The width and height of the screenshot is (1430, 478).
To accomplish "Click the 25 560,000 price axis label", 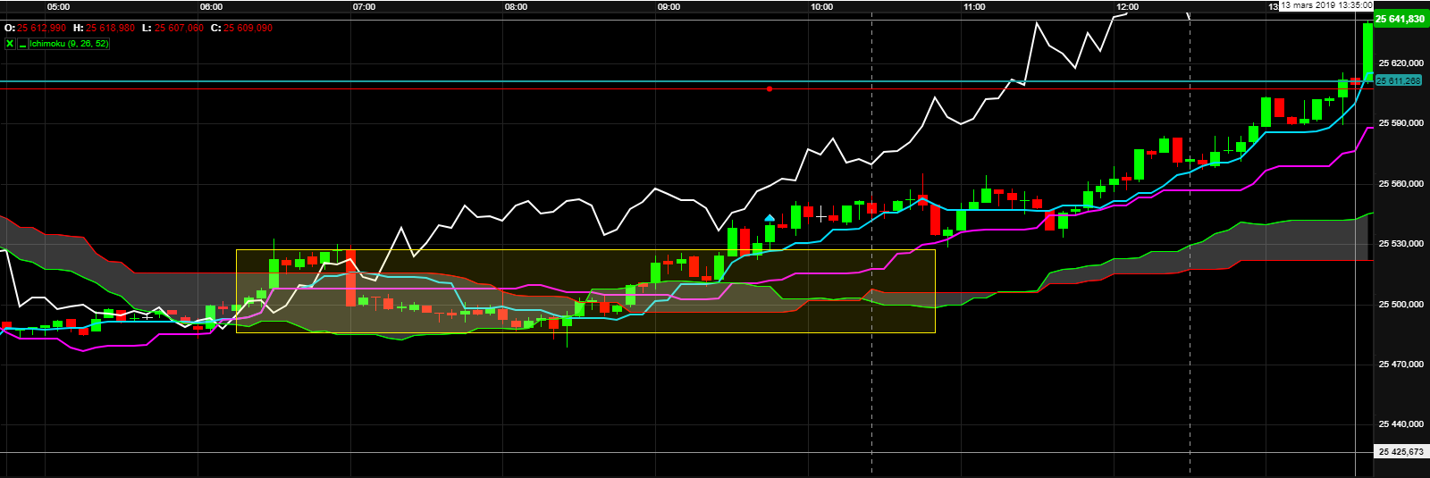I will [1401, 183].
